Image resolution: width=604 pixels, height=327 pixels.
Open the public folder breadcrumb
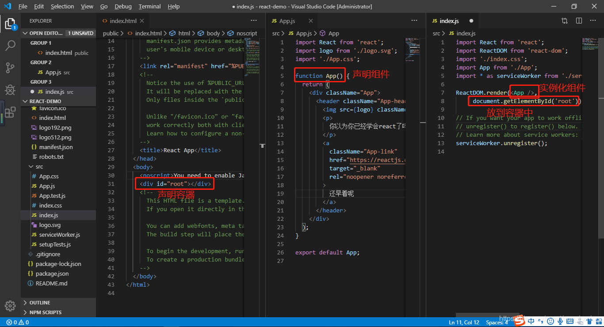(x=111, y=33)
